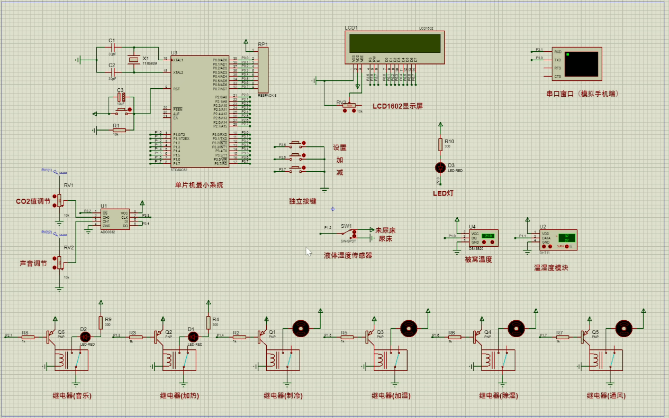Select the ADC0832 chip U1
The height and width of the screenshot is (418, 669).
tap(115, 219)
